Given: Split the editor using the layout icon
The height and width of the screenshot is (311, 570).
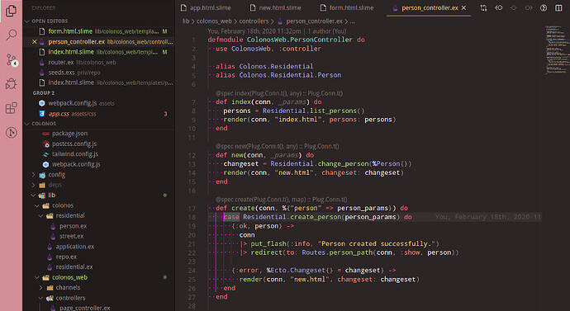Looking at the screenshot, I should coord(558,8).
